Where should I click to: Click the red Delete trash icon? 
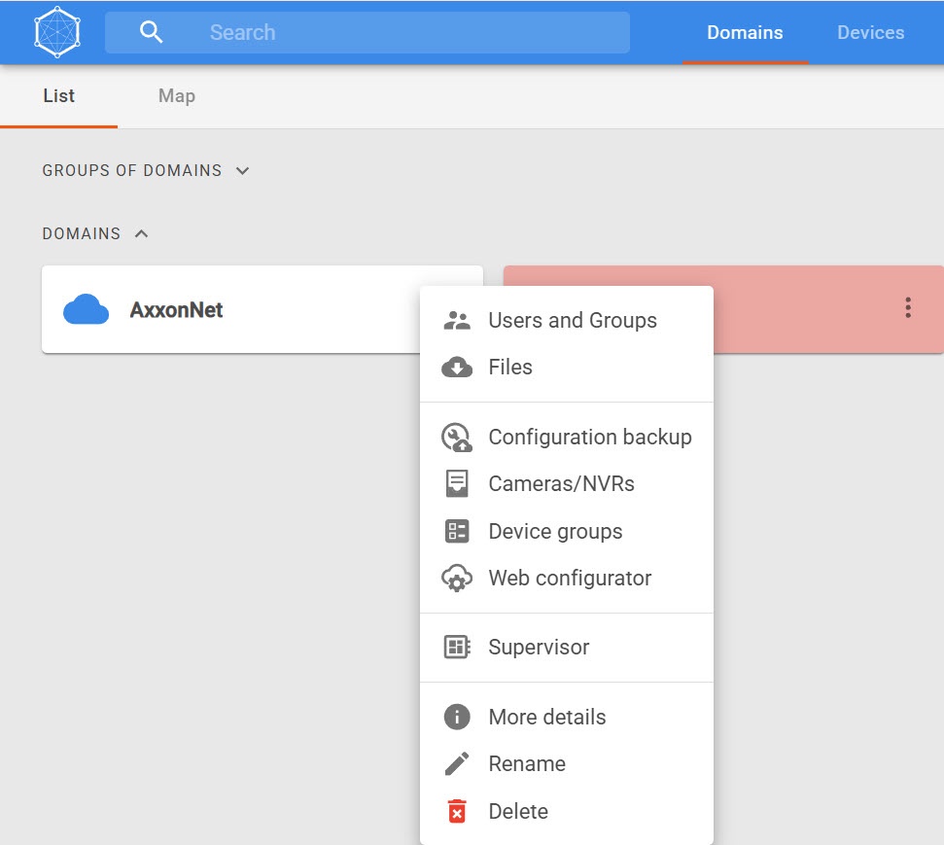pos(457,811)
